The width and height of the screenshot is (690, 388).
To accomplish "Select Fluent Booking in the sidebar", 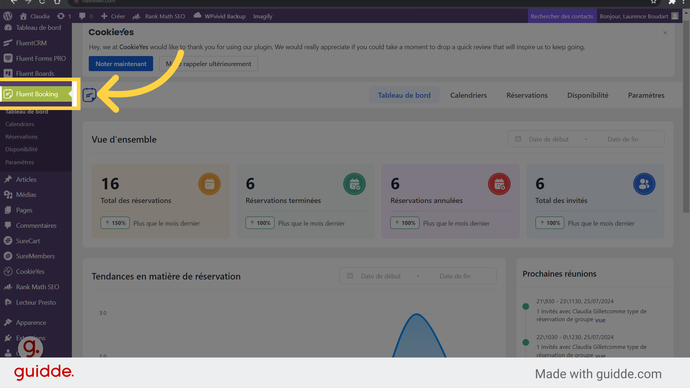I will (x=36, y=94).
